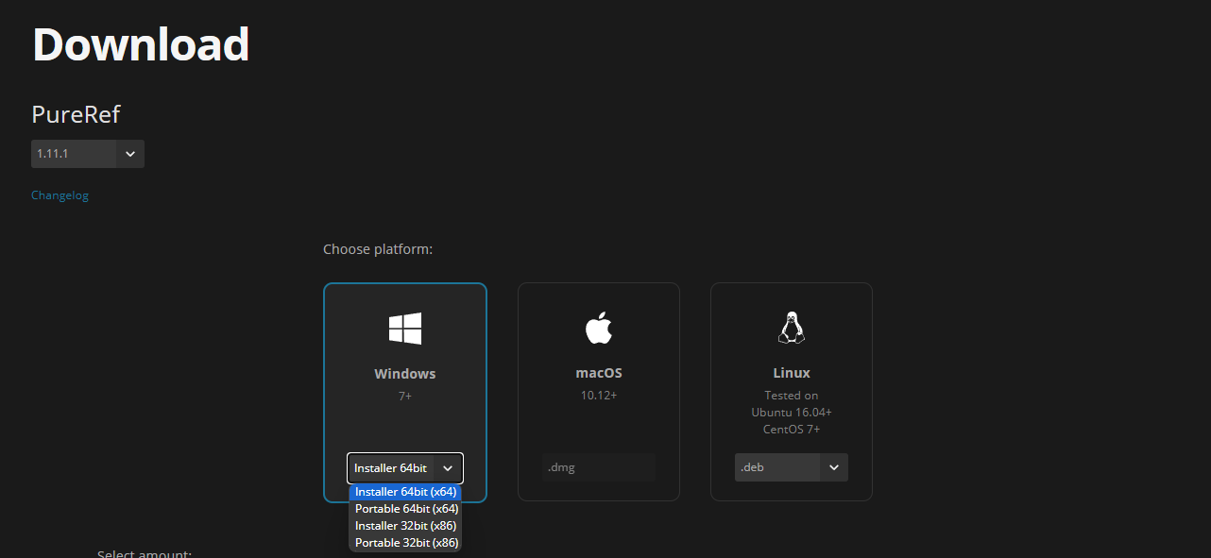The image size is (1211, 558).
Task: Click the Windows logo icon
Action: 405,329
